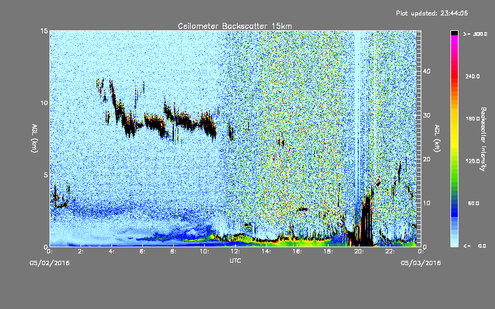Image resolution: width=495 pixels, height=309 pixels.
Task: Click the 6: hour tick label
Action: click(x=143, y=252)
